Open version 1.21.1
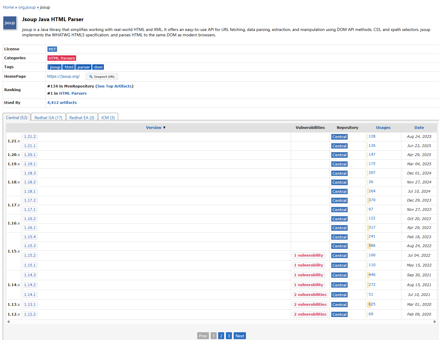The height and width of the screenshot is (340, 439). (30, 146)
